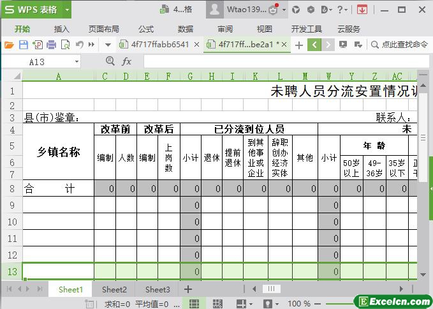Viewport: 433px width, 309px height.
Task: Click the Open folder icon in toolbar
Action: click(x=9, y=45)
